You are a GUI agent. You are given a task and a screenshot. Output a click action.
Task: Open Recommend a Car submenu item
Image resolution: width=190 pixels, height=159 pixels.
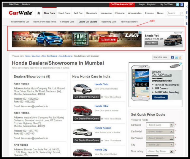coord(20,22)
